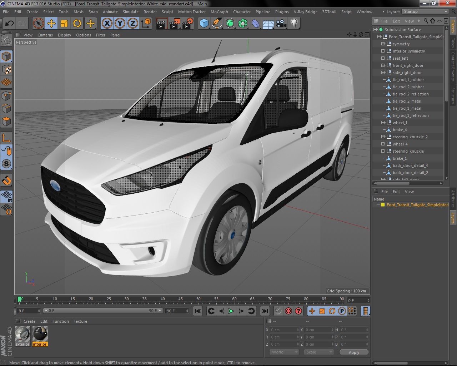Viewport: 457px width, 366px height.
Task: Open the spline pen tool icon
Action: [x=217, y=24]
